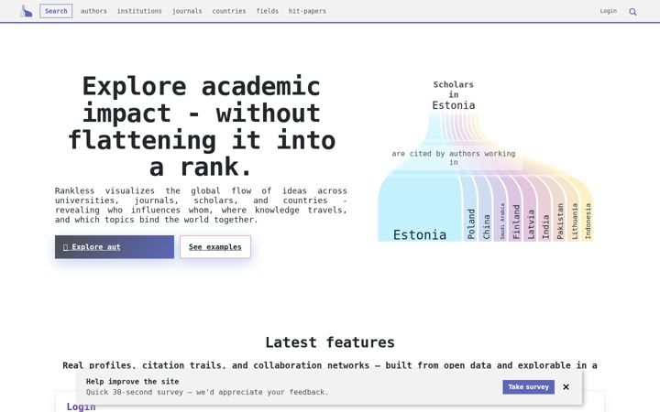Open the fields menu item
Viewport: 660px width, 412px height.
[x=268, y=11]
